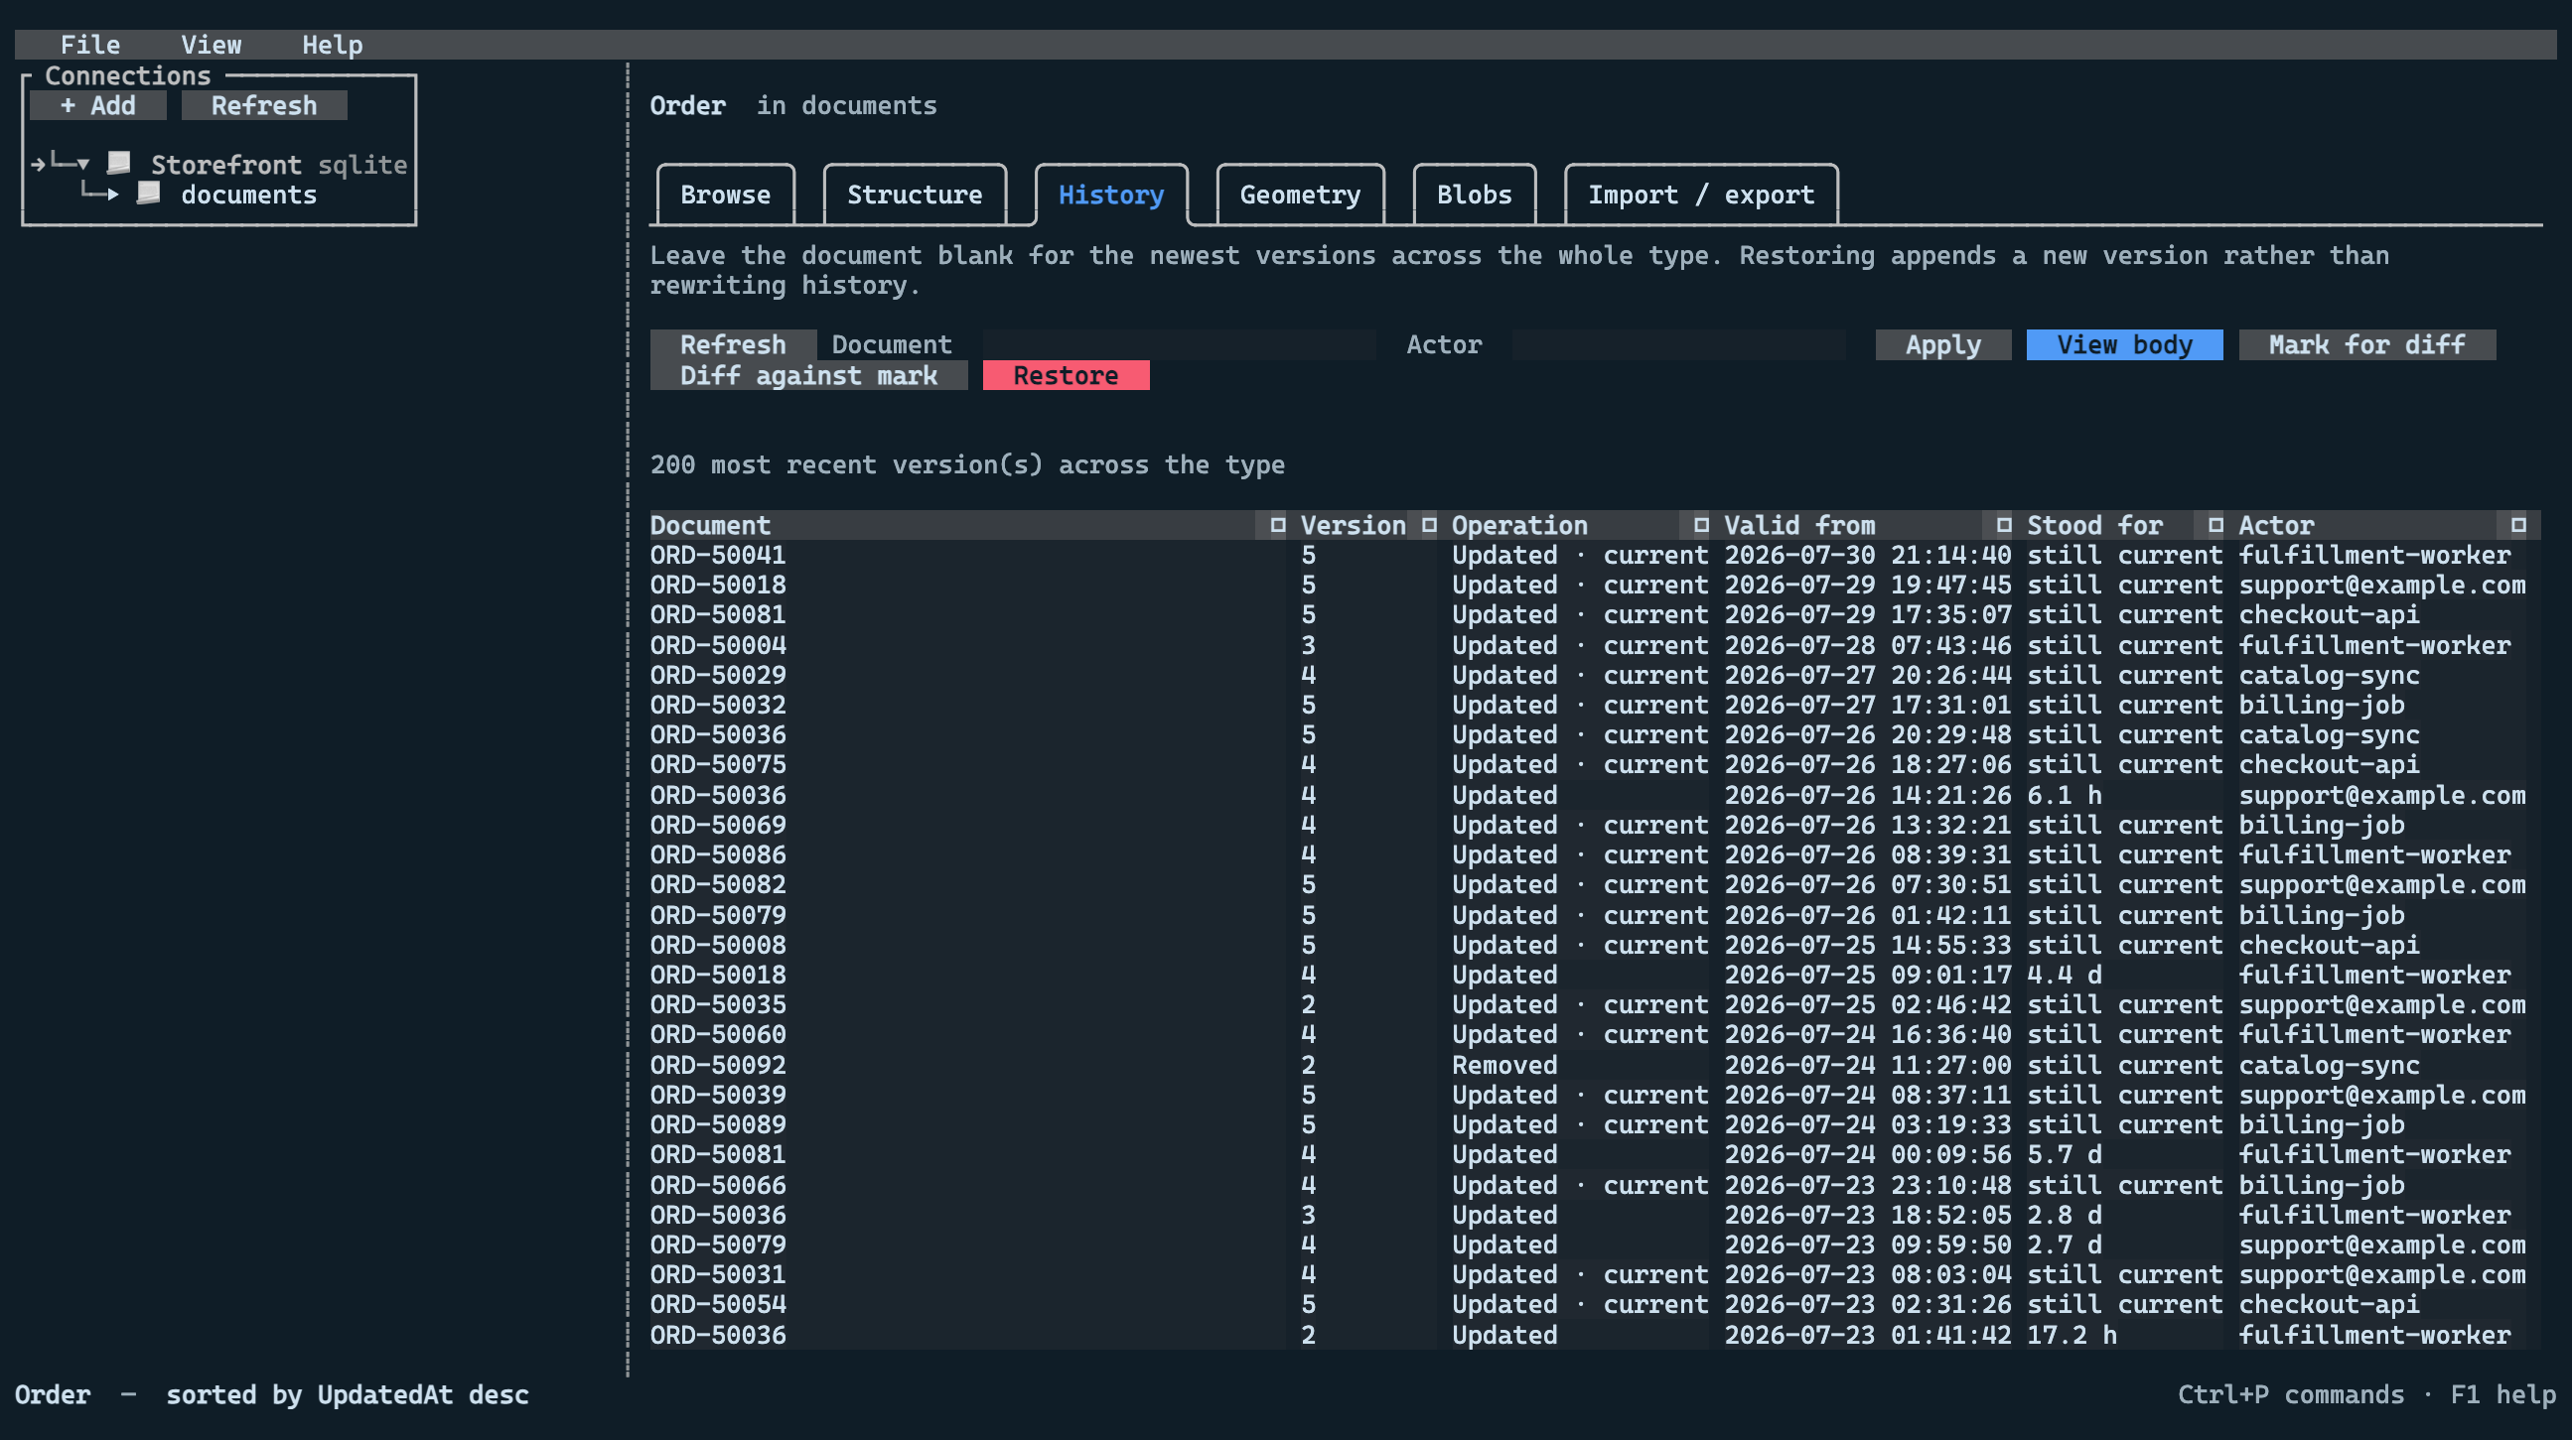
Task: Click catalog-sync actor in the ORD-50036 version 5 row
Action: (2329, 735)
